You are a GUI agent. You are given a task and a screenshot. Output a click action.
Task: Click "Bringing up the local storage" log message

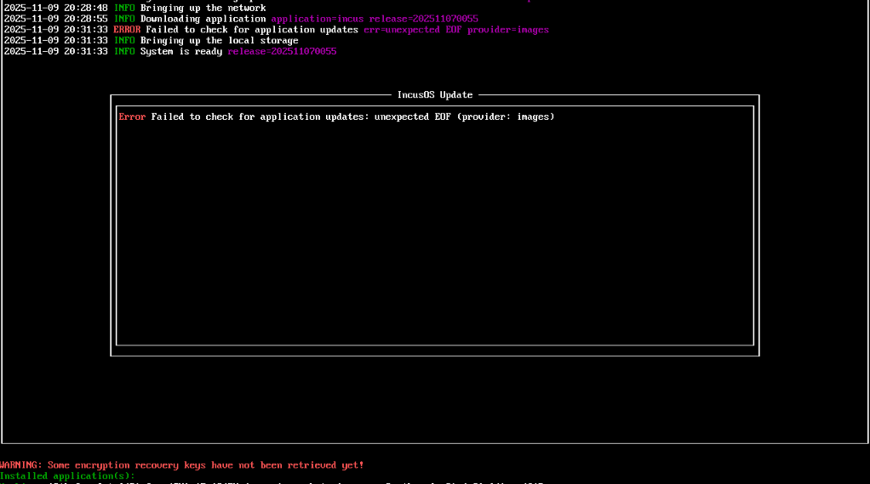[219, 41]
